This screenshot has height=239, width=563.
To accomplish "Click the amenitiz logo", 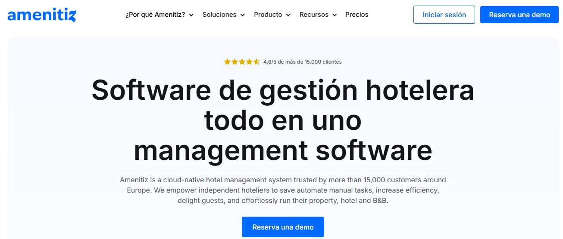I will (x=42, y=15).
